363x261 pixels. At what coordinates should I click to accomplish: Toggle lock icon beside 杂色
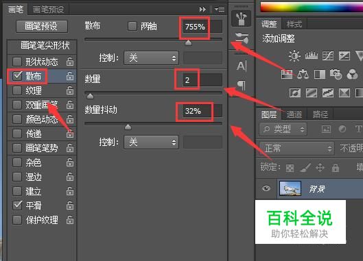point(70,162)
